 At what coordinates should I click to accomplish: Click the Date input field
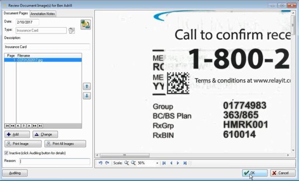(x=27, y=22)
